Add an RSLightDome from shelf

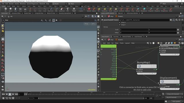(x=144, y=9)
